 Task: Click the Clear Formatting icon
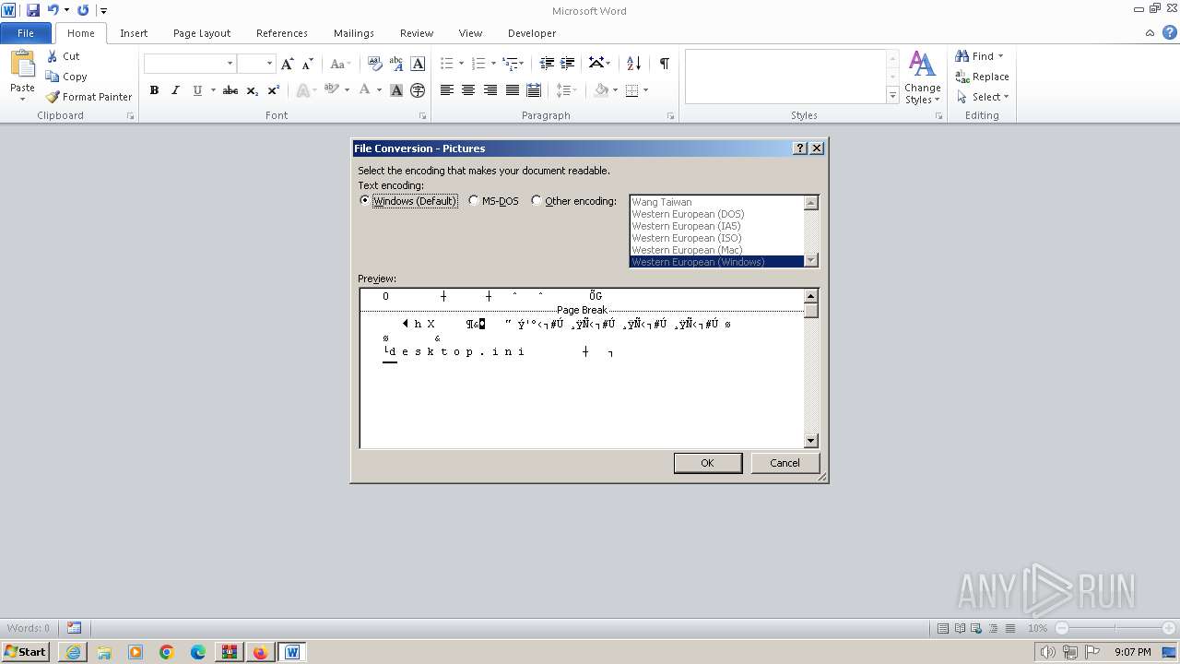coord(374,64)
